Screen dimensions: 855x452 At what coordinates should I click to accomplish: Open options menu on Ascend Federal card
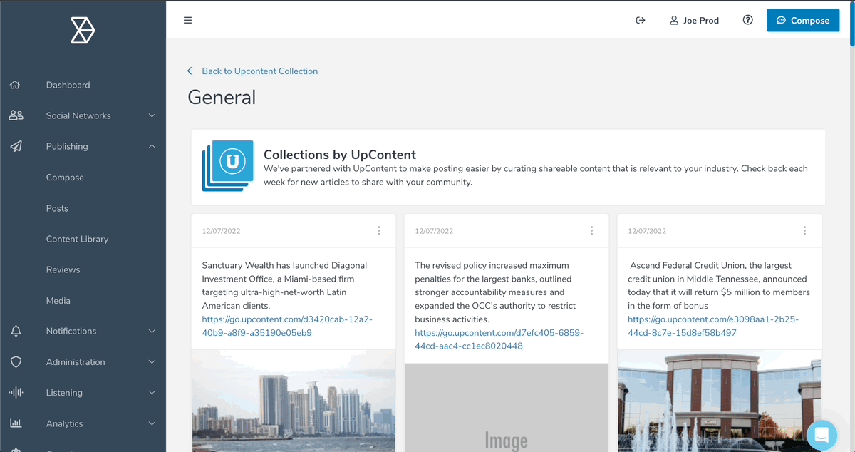[804, 230]
